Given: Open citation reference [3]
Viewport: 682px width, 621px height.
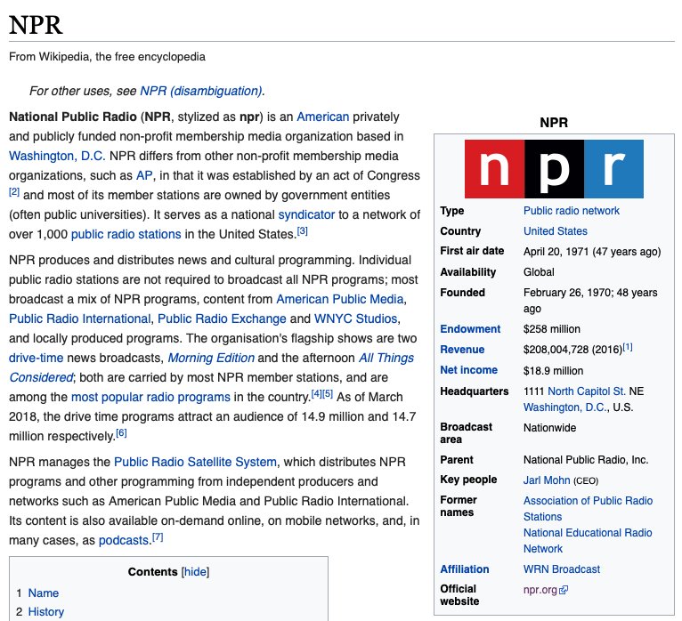Looking at the screenshot, I should pyautogui.click(x=303, y=230).
